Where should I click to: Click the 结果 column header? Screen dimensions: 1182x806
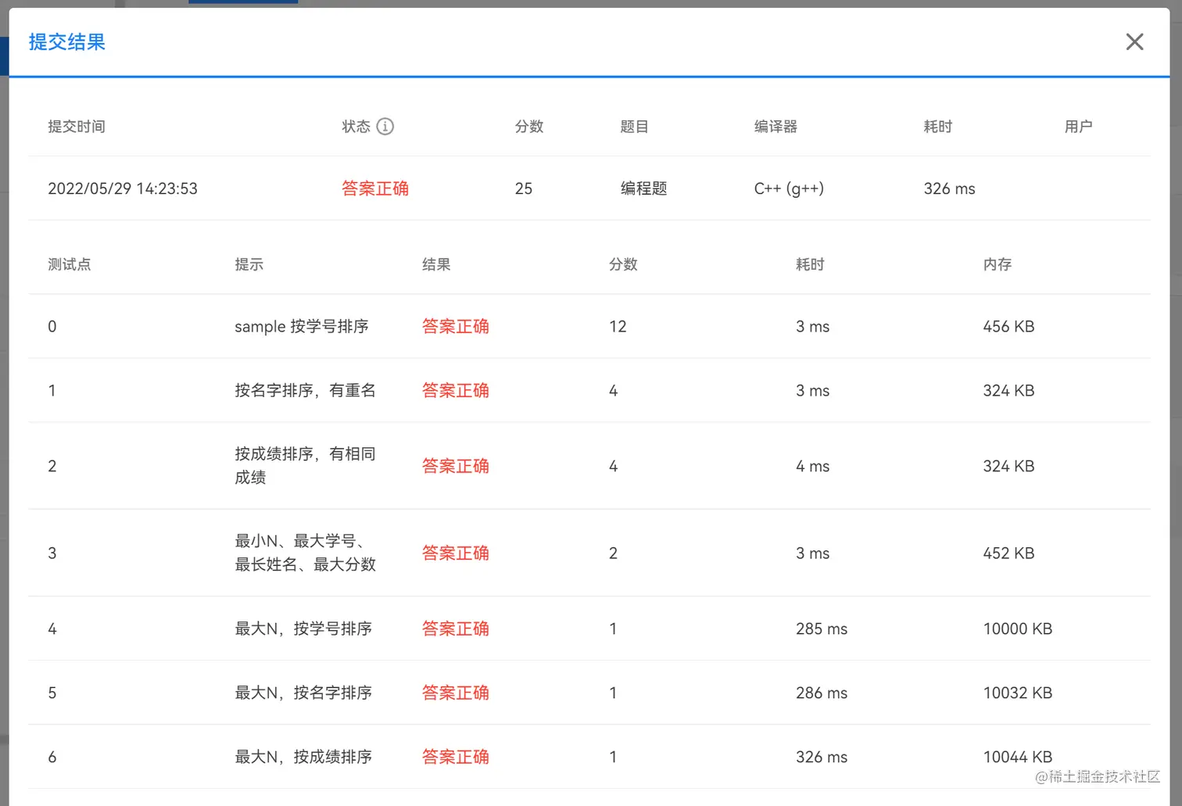click(436, 264)
